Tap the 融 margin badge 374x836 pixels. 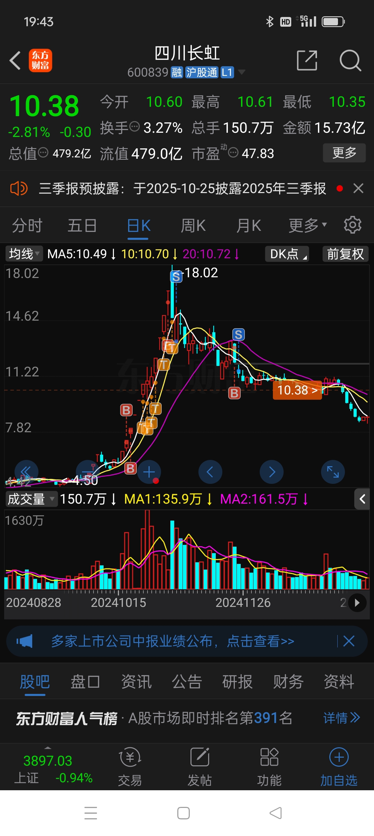click(x=177, y=72)
